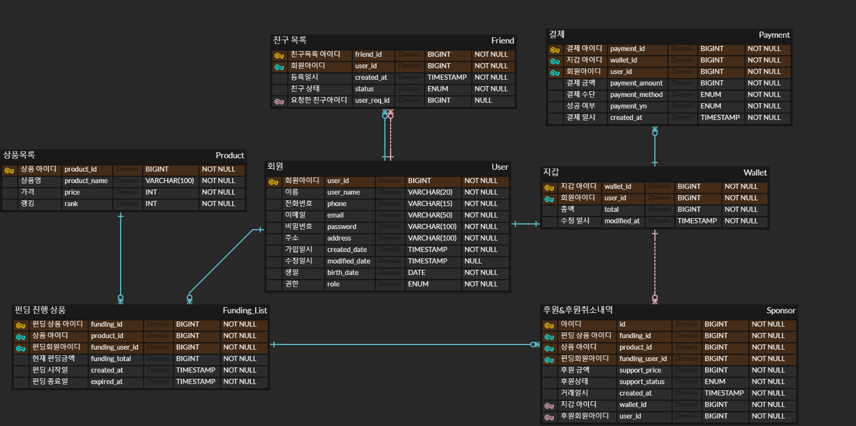Click the yellow key icon of User table user_id
Screen dimensions: 856x426
(273, 181)
